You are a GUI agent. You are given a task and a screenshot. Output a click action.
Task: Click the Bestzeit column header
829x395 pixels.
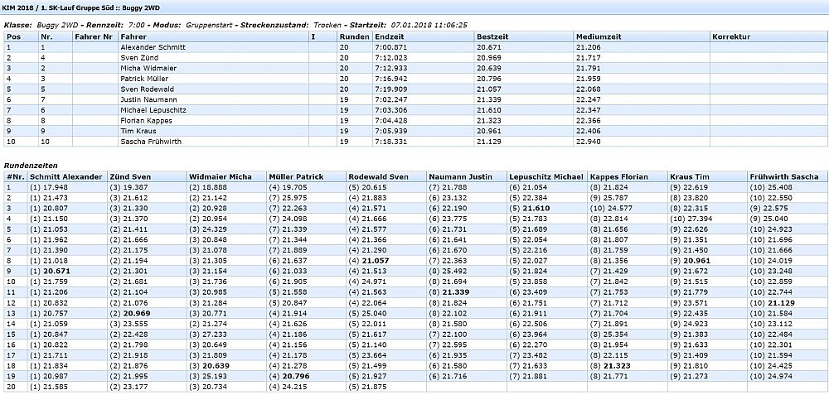click(x=492, y=37)
